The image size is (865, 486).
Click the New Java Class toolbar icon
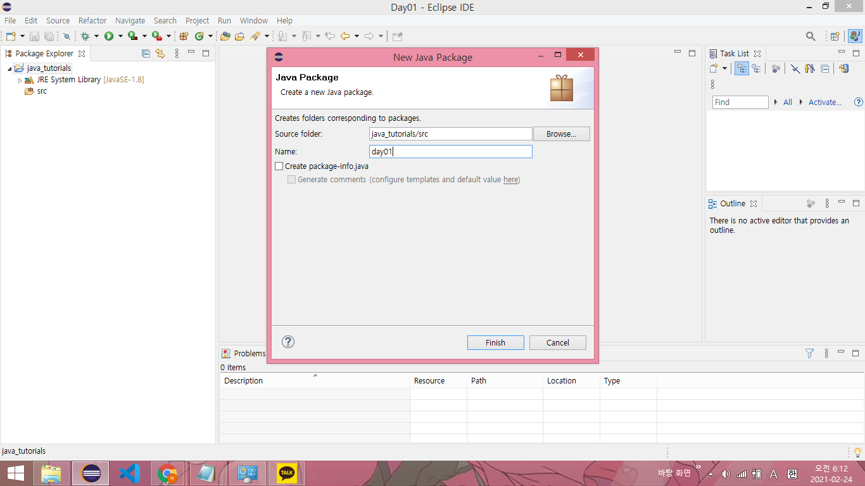click(x=199, y=36)
